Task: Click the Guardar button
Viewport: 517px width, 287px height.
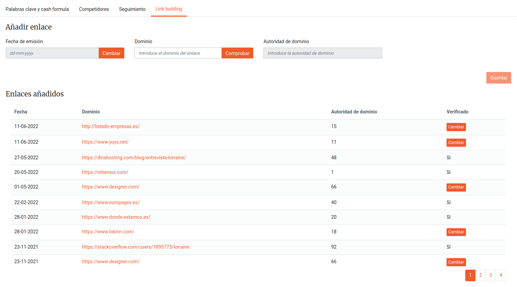Action: coord(498,78)
